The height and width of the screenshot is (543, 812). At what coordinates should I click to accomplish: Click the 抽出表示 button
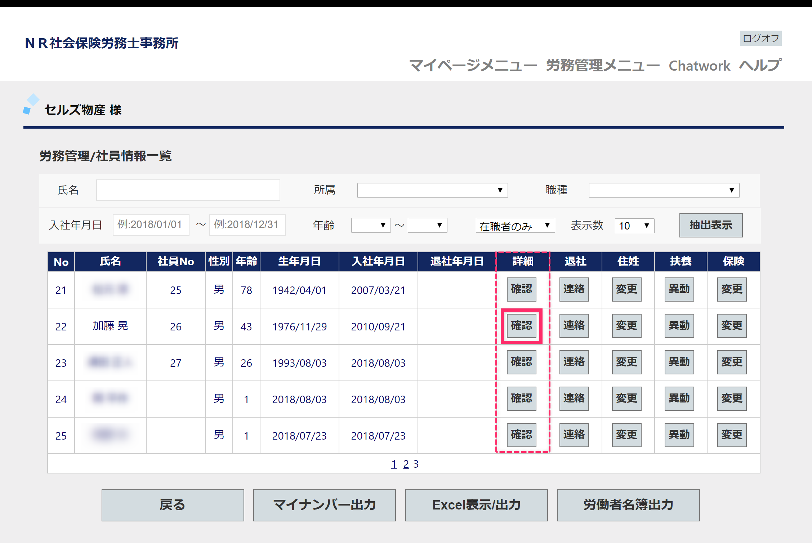(x=710, y=225)
